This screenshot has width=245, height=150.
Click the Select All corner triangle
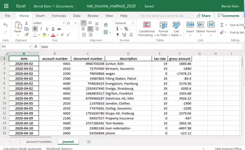pos(7,54)
